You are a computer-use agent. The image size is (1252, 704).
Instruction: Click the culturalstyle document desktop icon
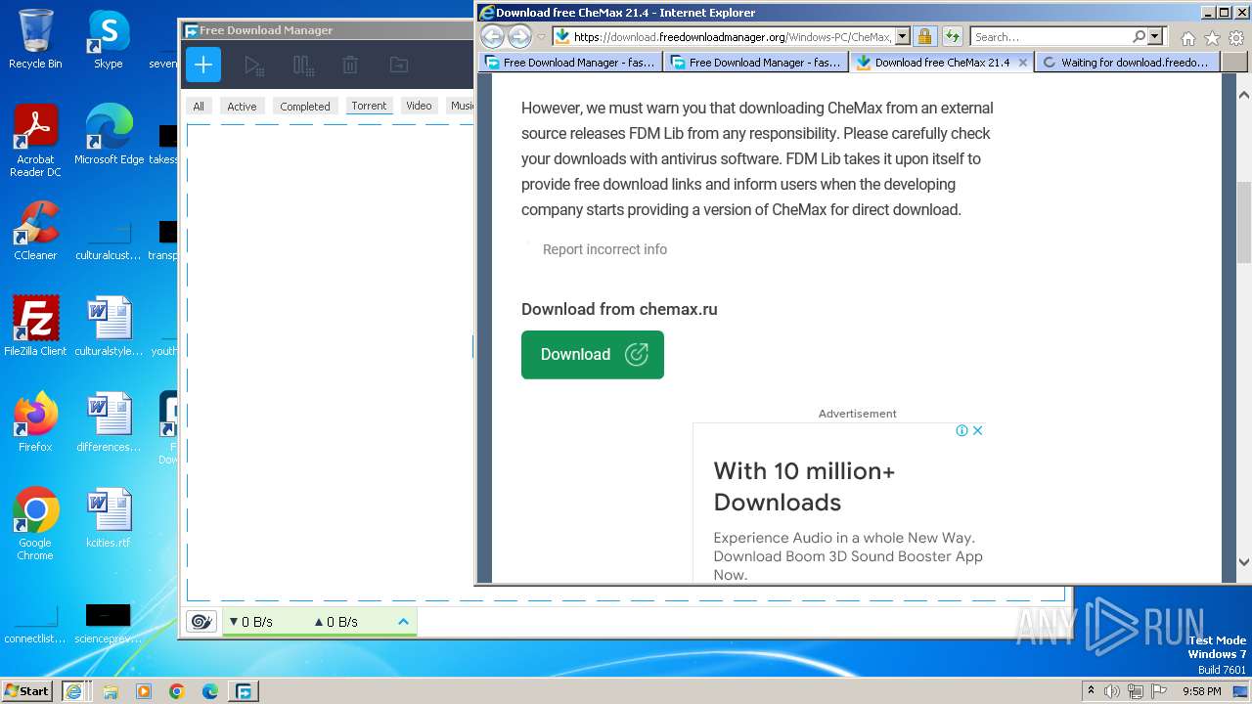pos(109,326)
